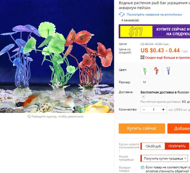The width and height of the screenshot is (190, 173).
Task: Increase quantity with the plus button
Action: [163, 110]
